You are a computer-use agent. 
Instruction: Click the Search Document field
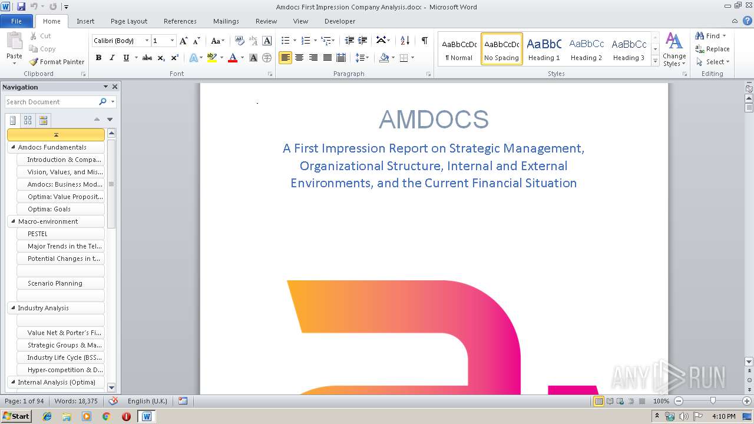click(x=52, y=102)
